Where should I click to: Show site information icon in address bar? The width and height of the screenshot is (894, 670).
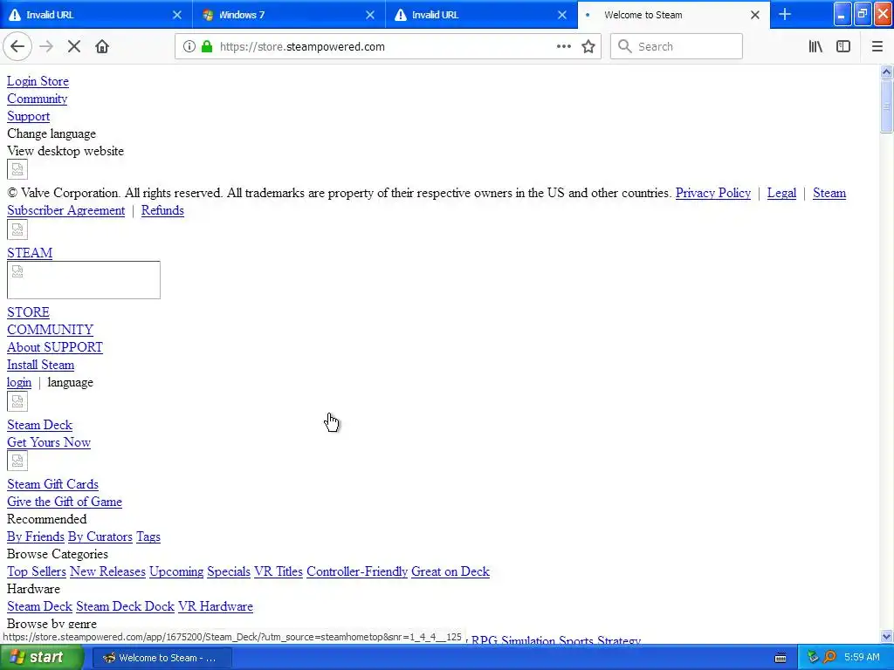click(x=189, y=47)
